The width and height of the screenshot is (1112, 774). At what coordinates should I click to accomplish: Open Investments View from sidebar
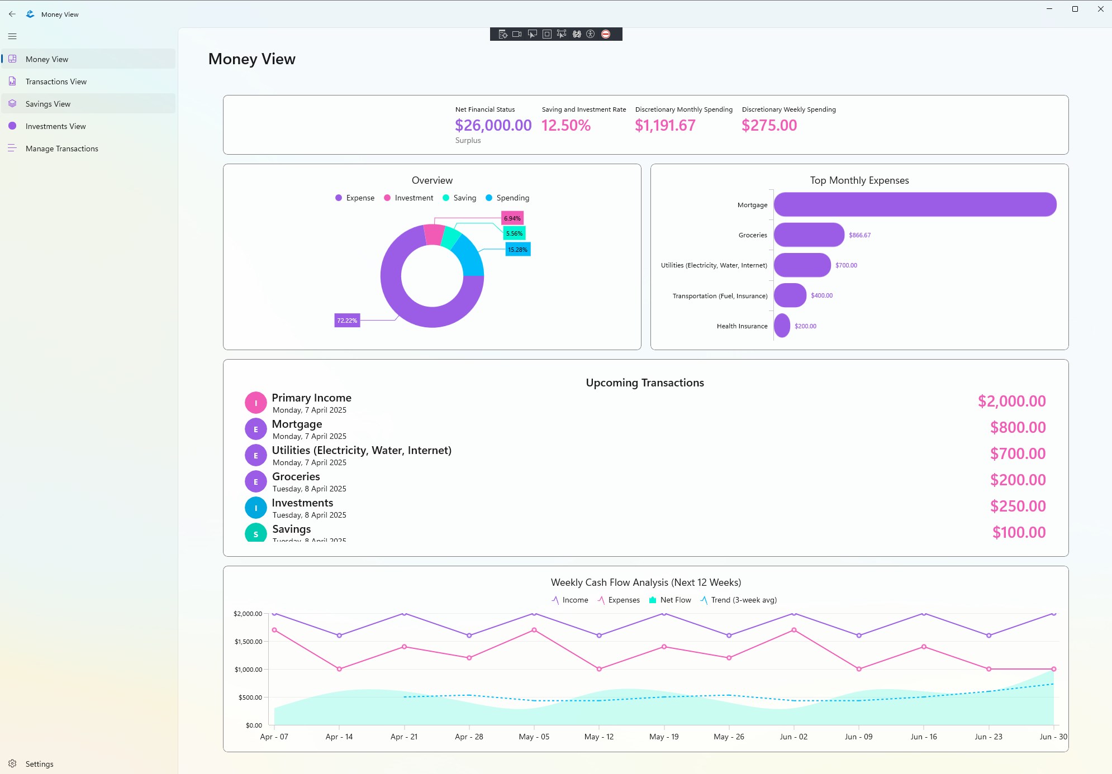(x=55, y=126)
